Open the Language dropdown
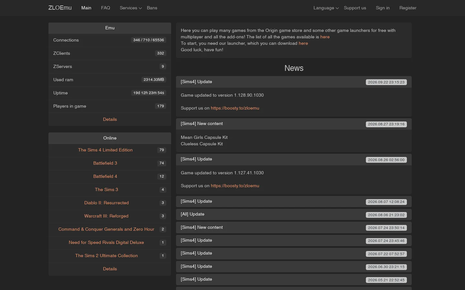The height and width of the screenshot is (290, 465). pyautogui.click(x=326, y=8)
